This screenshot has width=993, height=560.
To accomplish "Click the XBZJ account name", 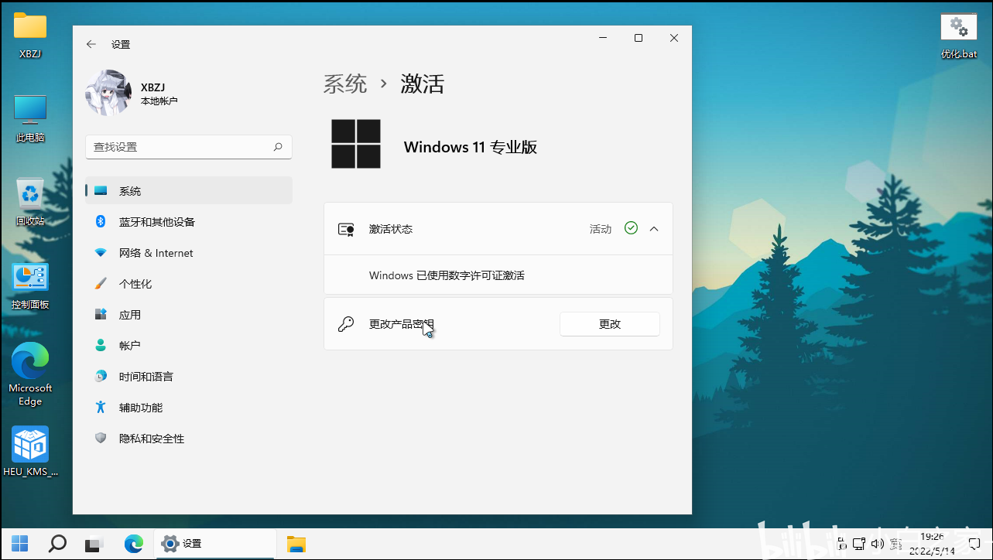I will 152,87.
